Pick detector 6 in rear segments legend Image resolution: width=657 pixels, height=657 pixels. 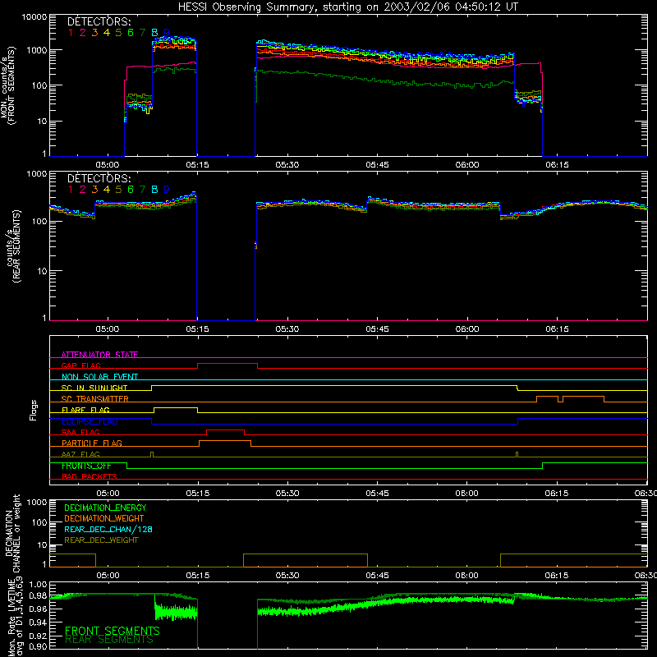pyautogui.click(x=131, y=190)
